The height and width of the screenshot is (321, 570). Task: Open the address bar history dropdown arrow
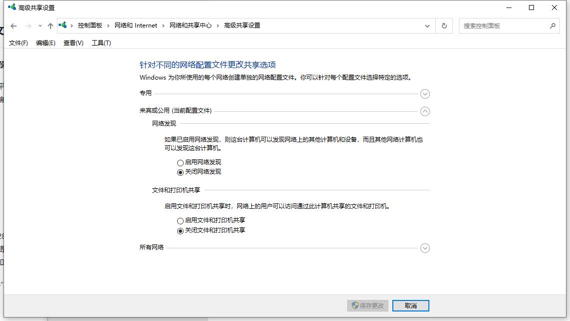427,25
